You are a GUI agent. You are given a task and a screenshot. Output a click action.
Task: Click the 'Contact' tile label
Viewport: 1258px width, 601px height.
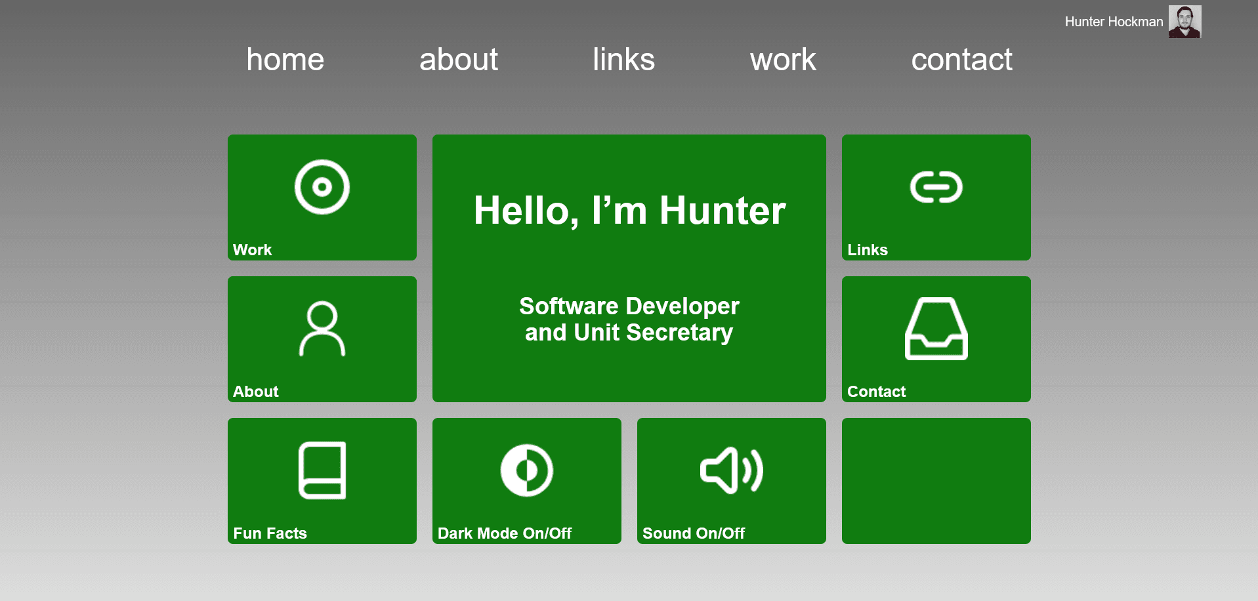(x=877, y=392)
